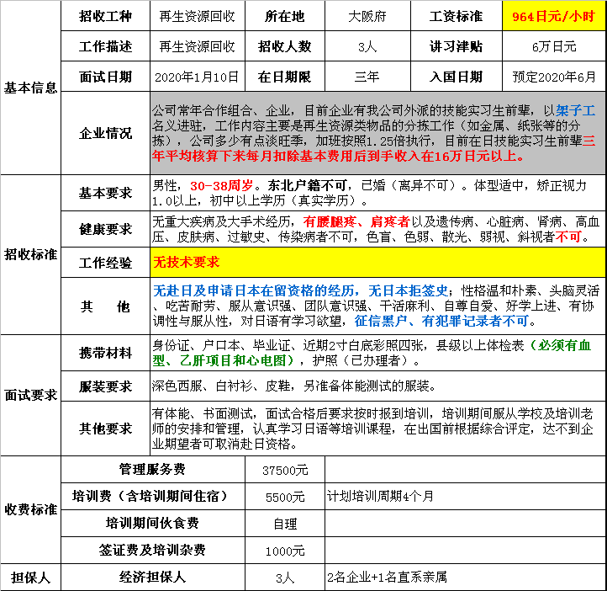The width and height of the screenshot is (607, 591).
Task: Select the 1000元 fee cell
Action: point(285,551)
